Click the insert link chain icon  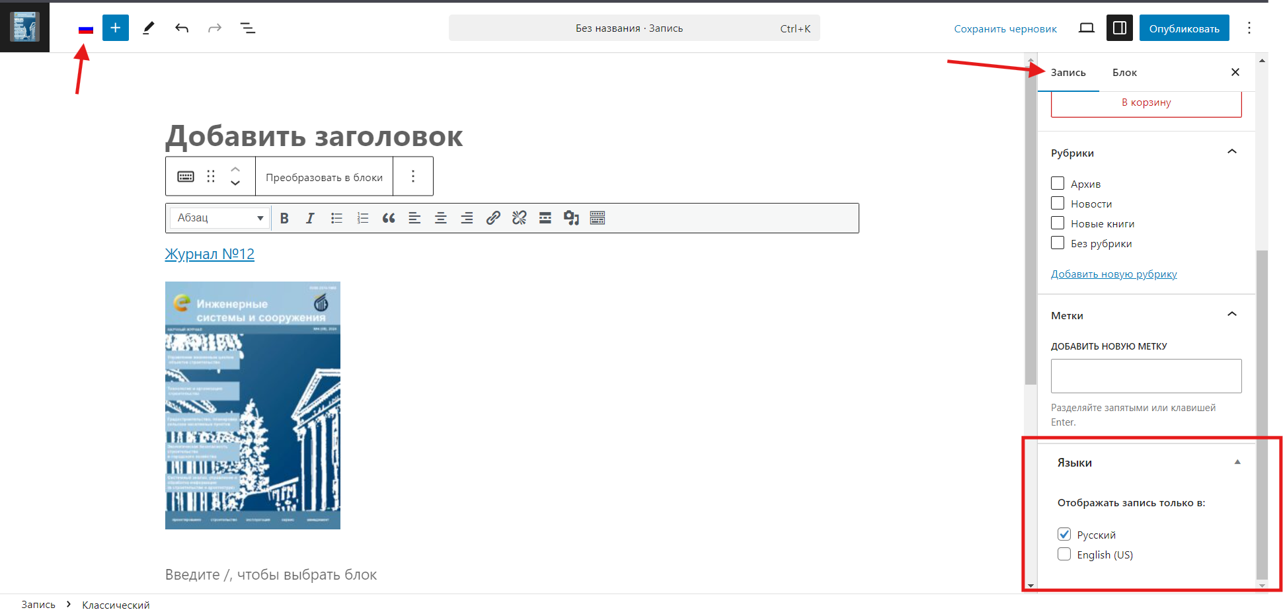point(493,218)
